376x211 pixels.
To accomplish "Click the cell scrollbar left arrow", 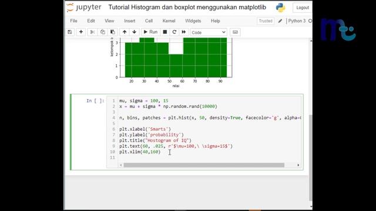I will coord(121,165).
